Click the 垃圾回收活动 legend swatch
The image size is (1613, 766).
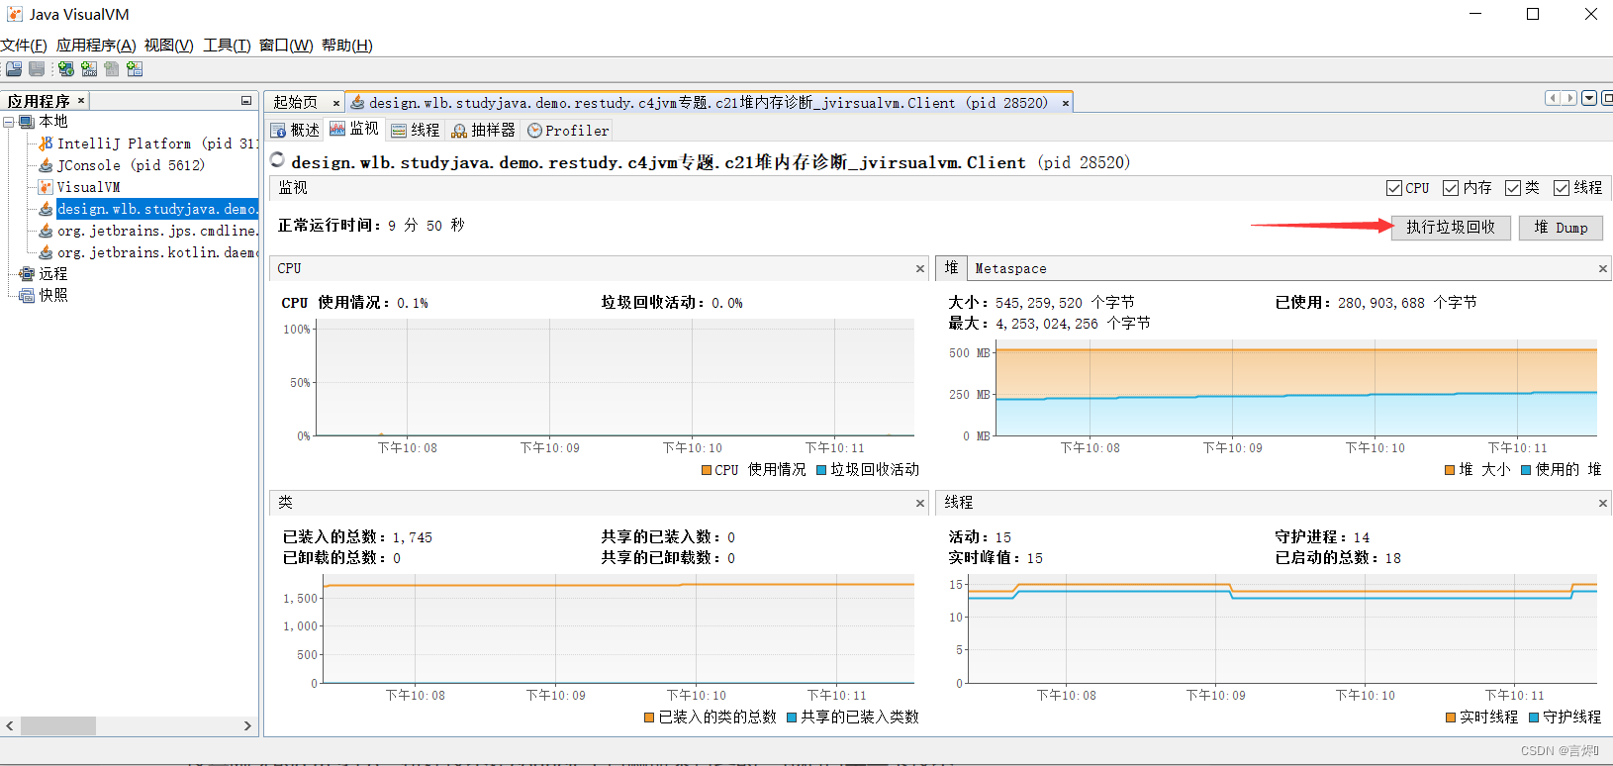[x=821, y=470]
